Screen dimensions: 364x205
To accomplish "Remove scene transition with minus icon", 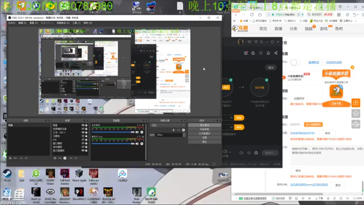I will click(x=178, y=130).
